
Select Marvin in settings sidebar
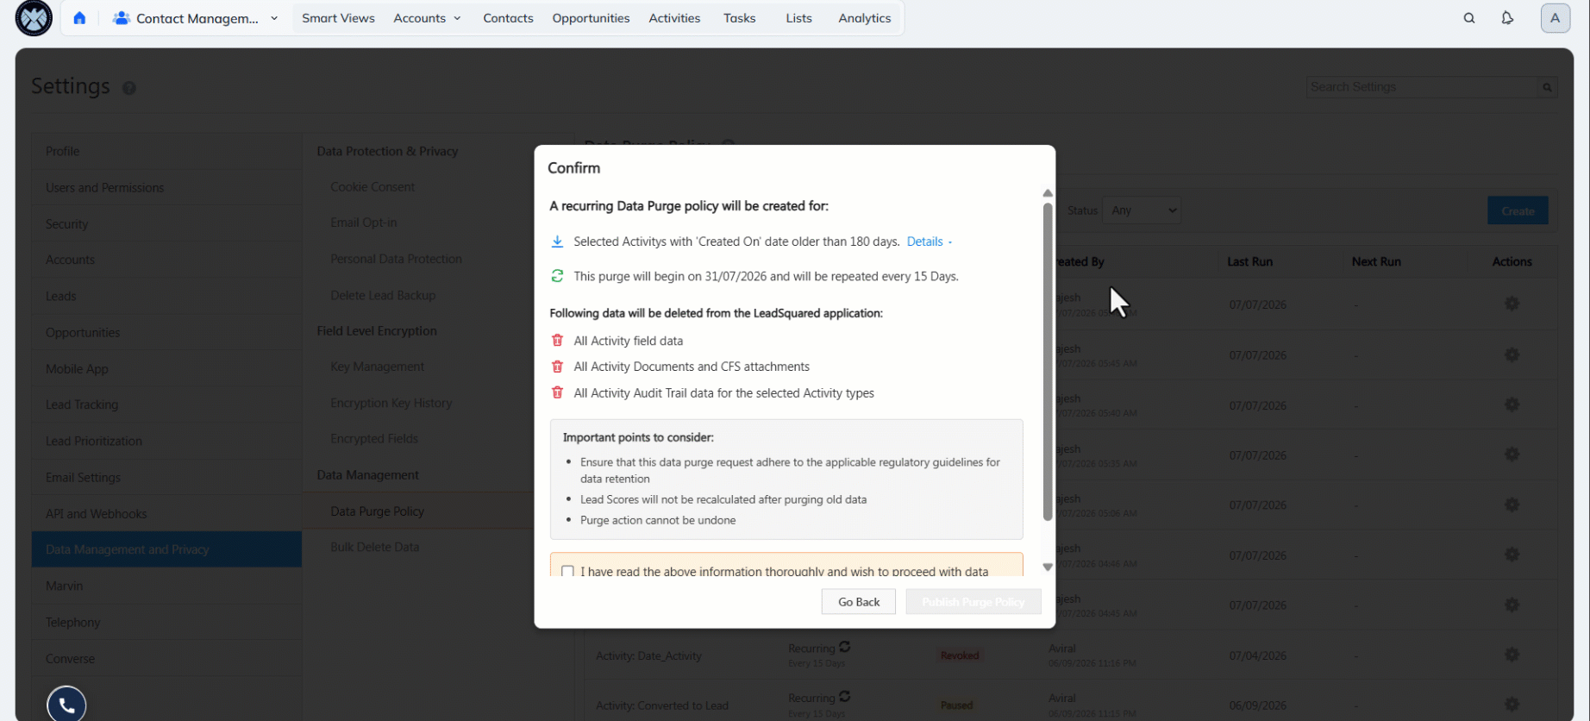click(167, 586)
